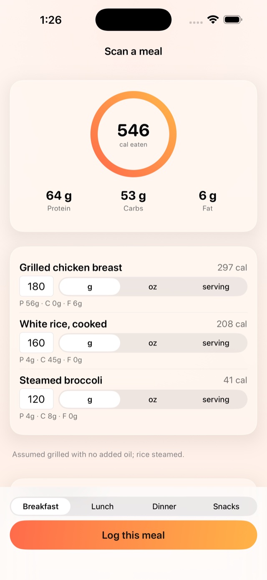
Task: Select serving unit for Grilled chicken breast
Action: pyautogui.click(x=216, y=287)
